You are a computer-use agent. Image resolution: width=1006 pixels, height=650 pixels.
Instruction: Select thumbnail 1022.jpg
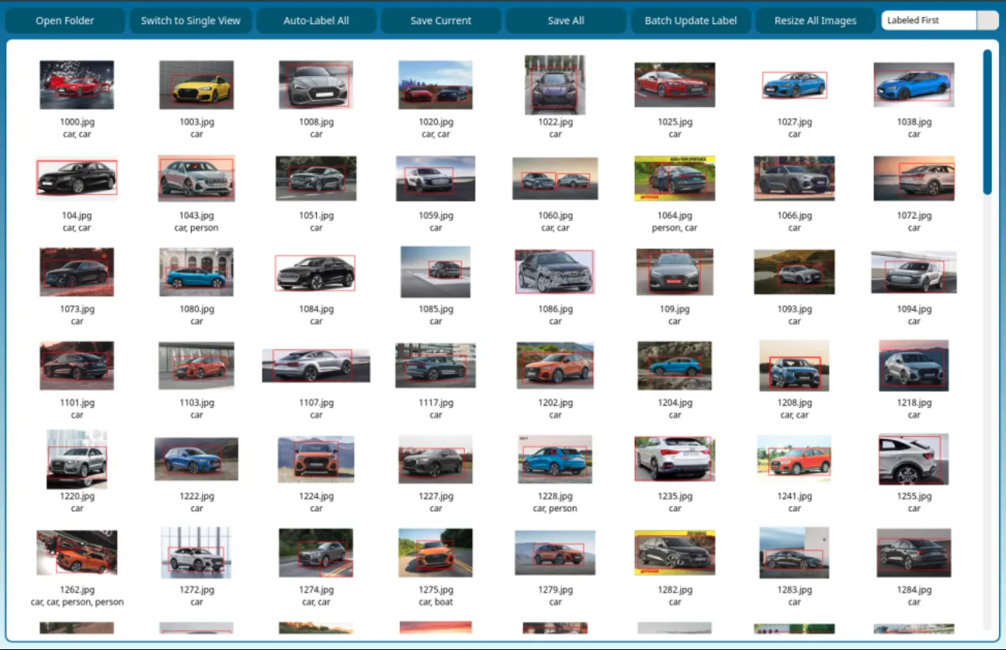(x=555, y=85)
